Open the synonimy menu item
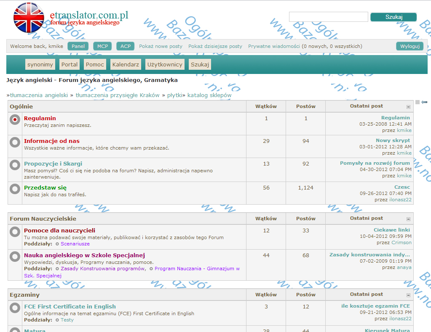Viewport: 431px width, 332px height. pos(40,64)
